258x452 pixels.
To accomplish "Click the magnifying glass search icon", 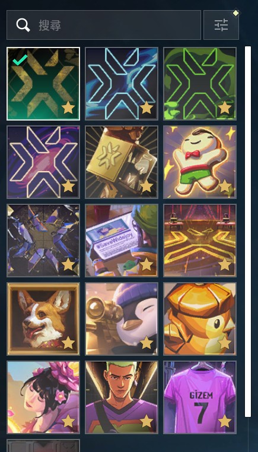I will pyautogui.click(x=23, y=25).
